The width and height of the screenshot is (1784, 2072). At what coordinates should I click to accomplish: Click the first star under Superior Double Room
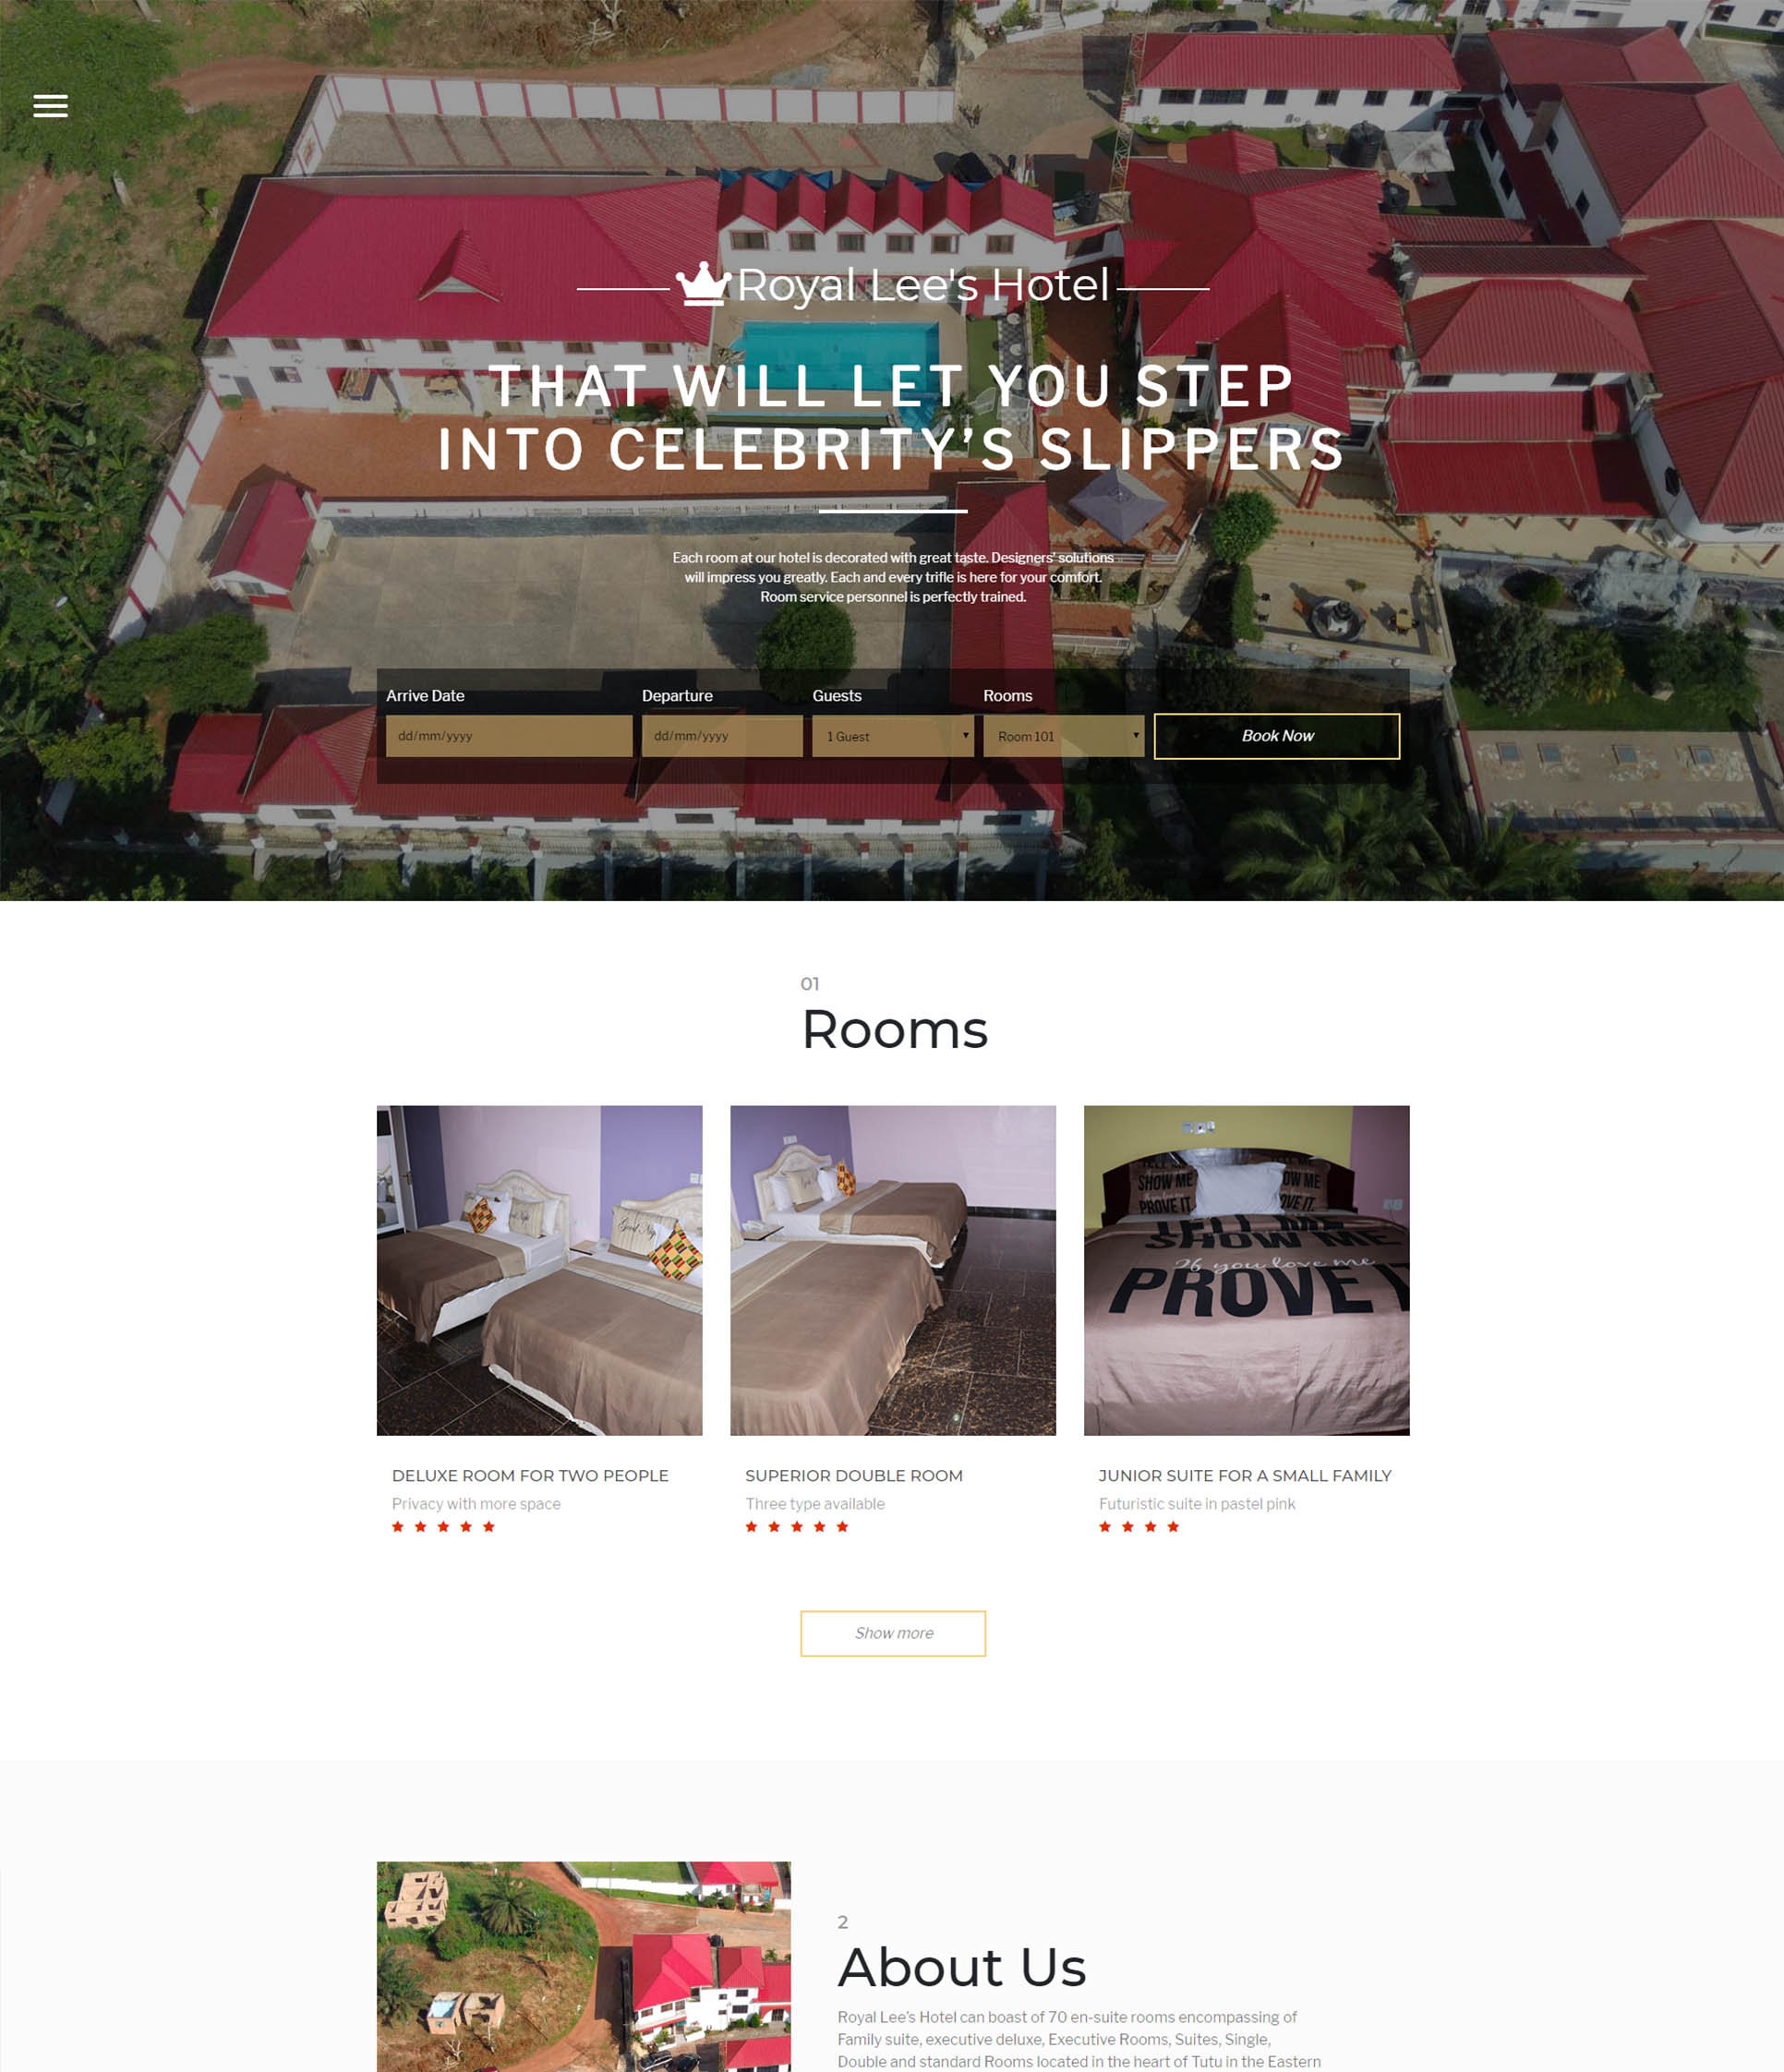tap(751, 1526)
